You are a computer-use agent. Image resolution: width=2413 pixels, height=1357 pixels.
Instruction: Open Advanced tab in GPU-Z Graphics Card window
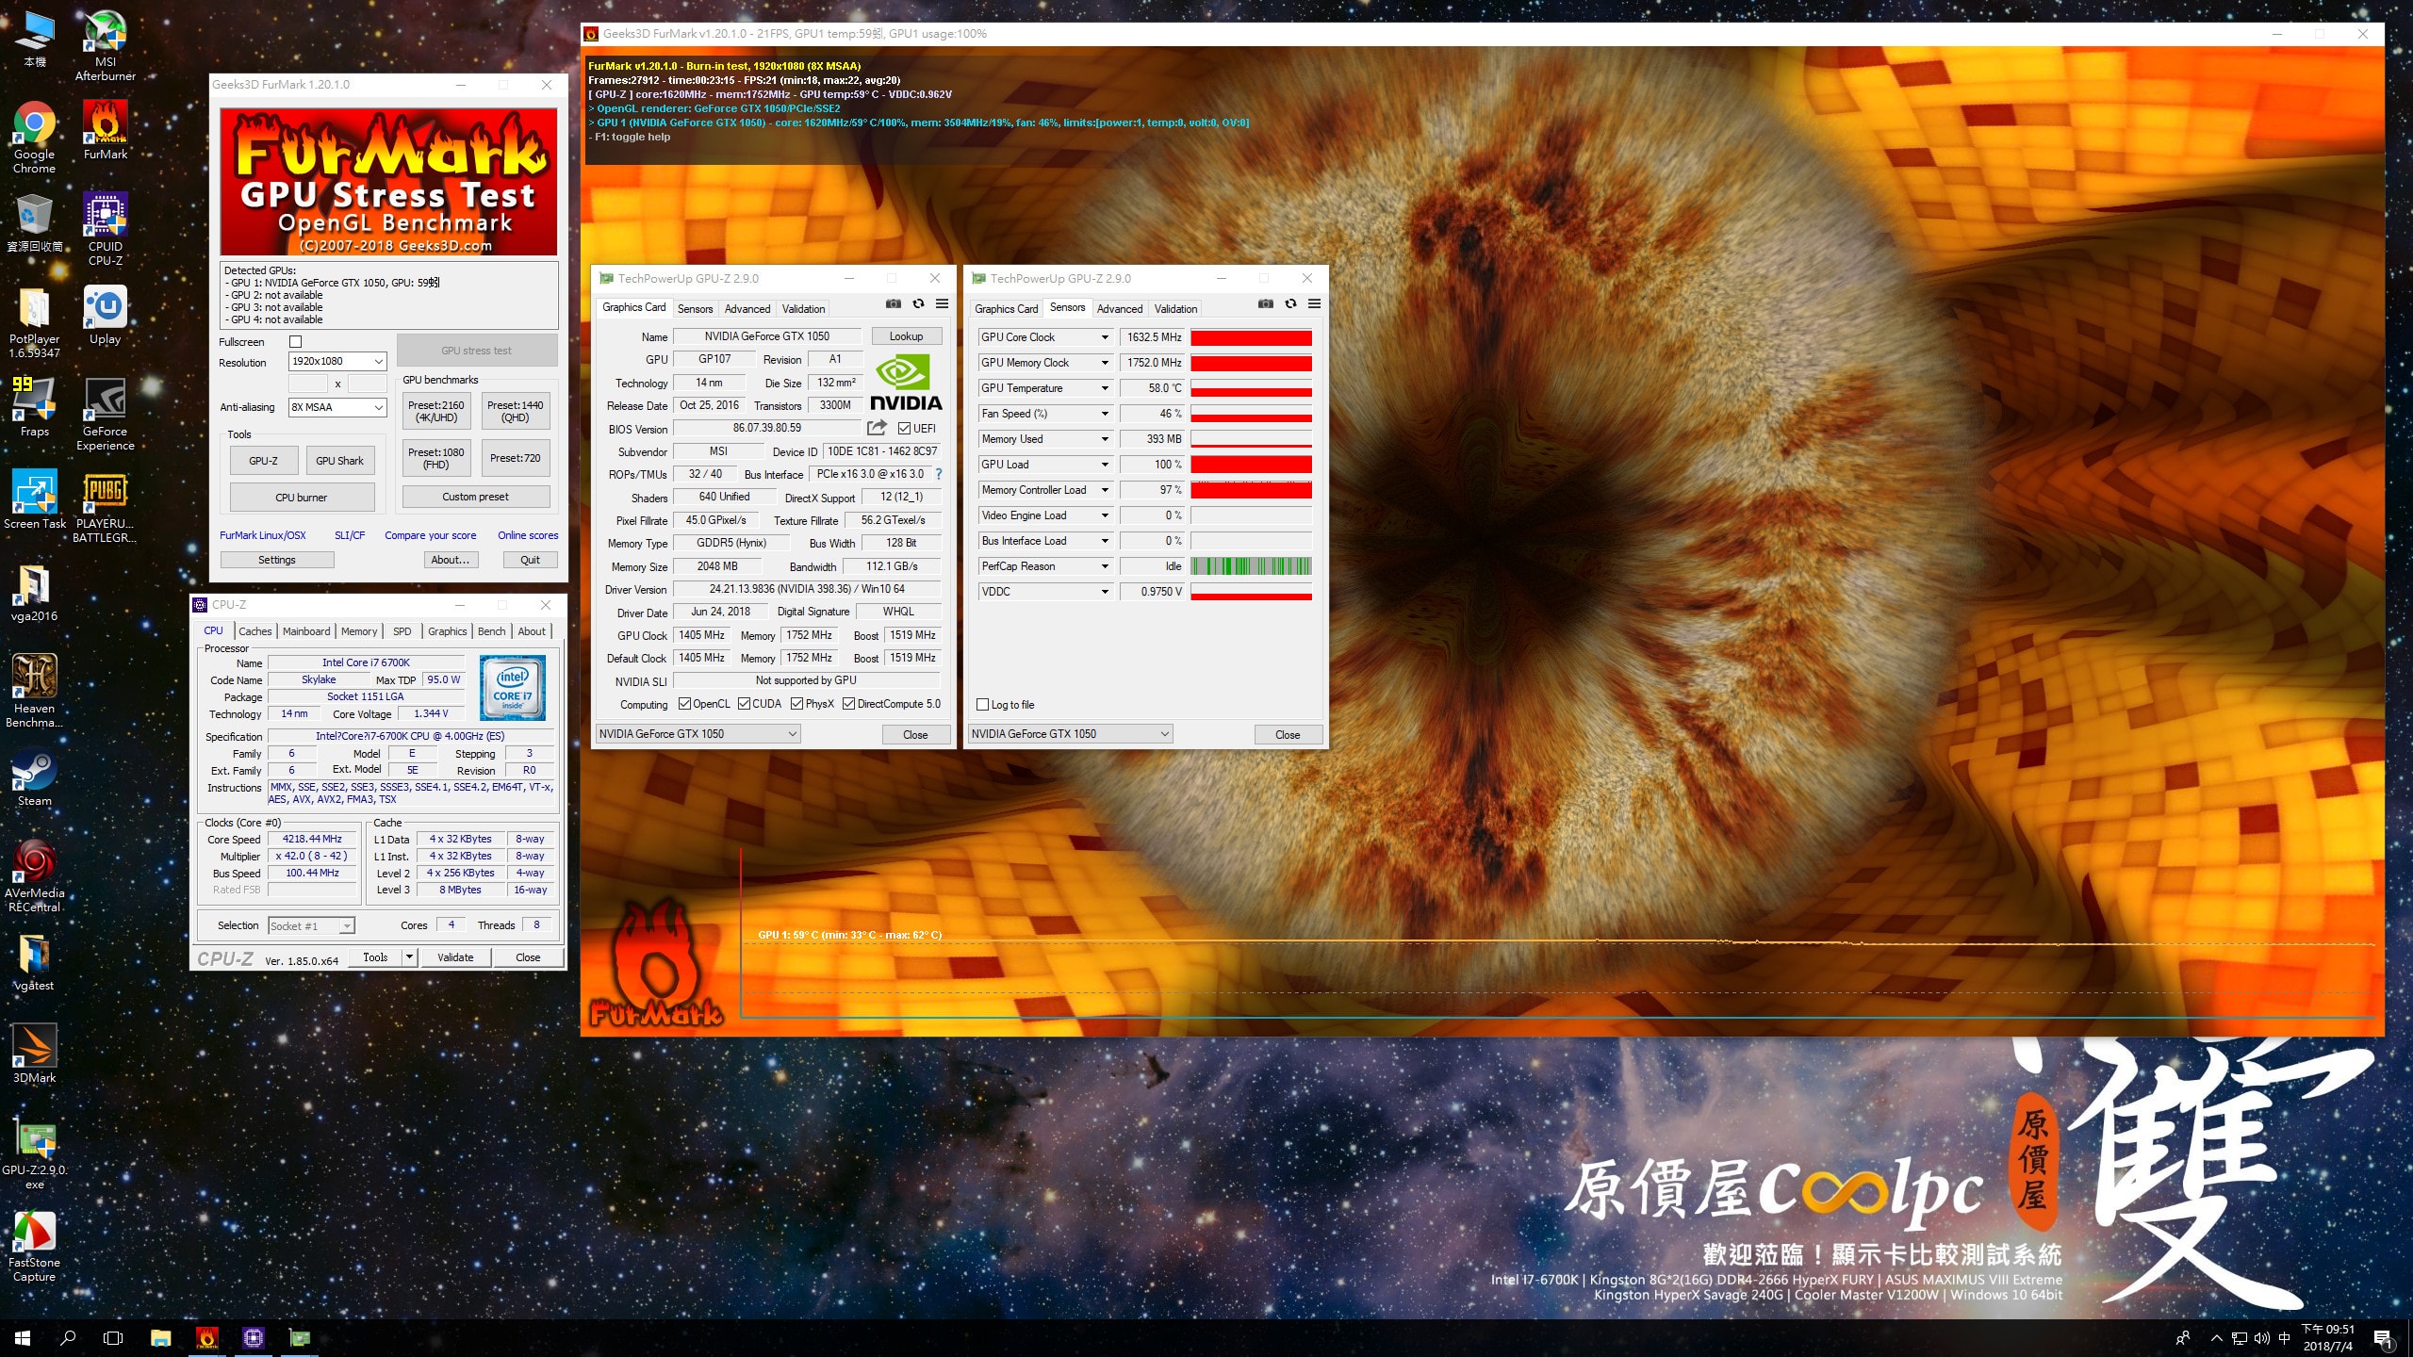[747, 309]
